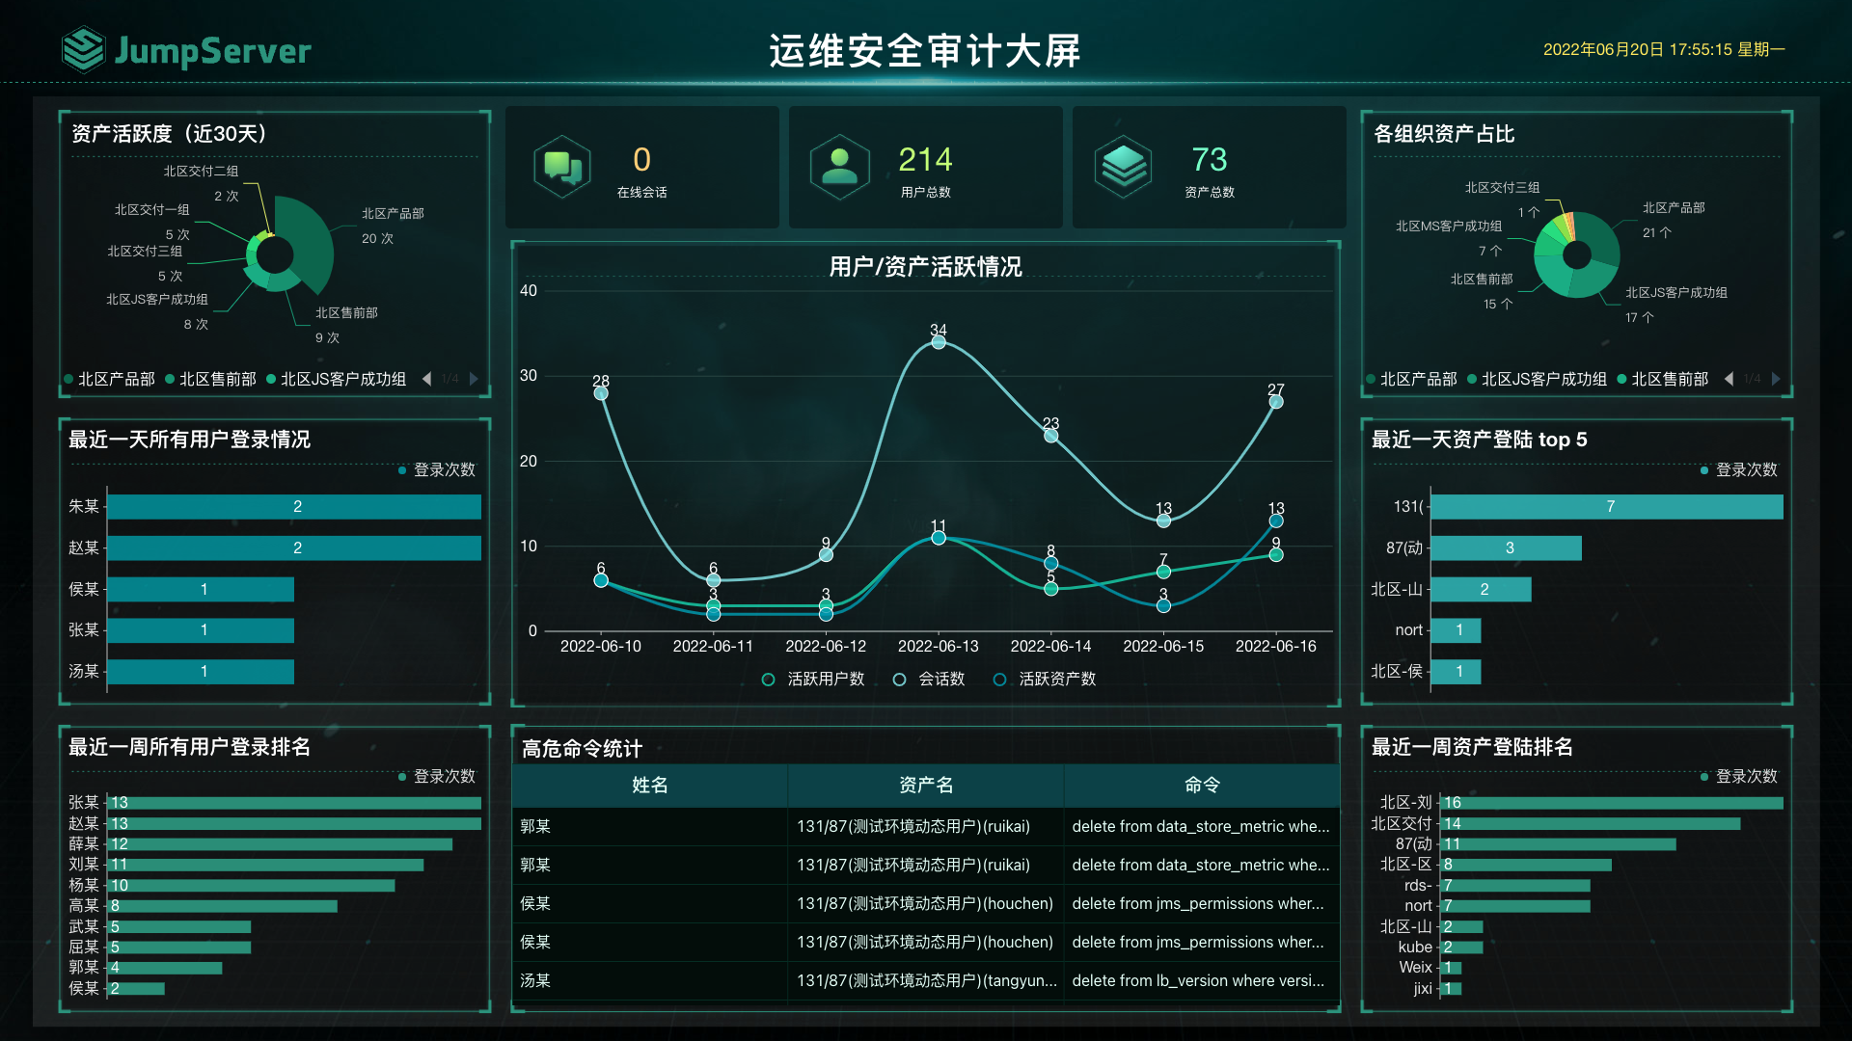Click the 北区产品部 legend dot in 资产活跃度

tap(68, 379)
